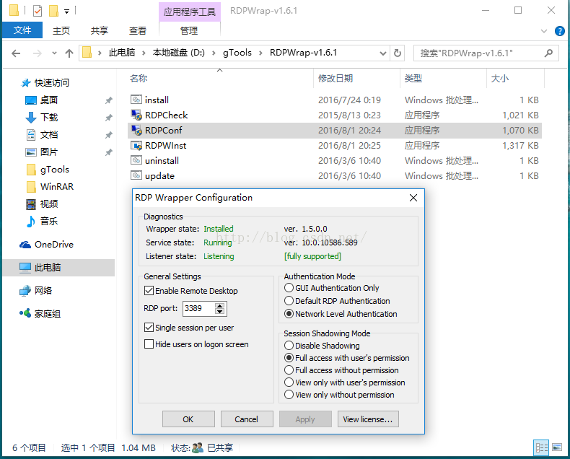Open the 文件 menu tab
Screen dimensions: 570x459
pyautogui.click(x=22, y=30)
